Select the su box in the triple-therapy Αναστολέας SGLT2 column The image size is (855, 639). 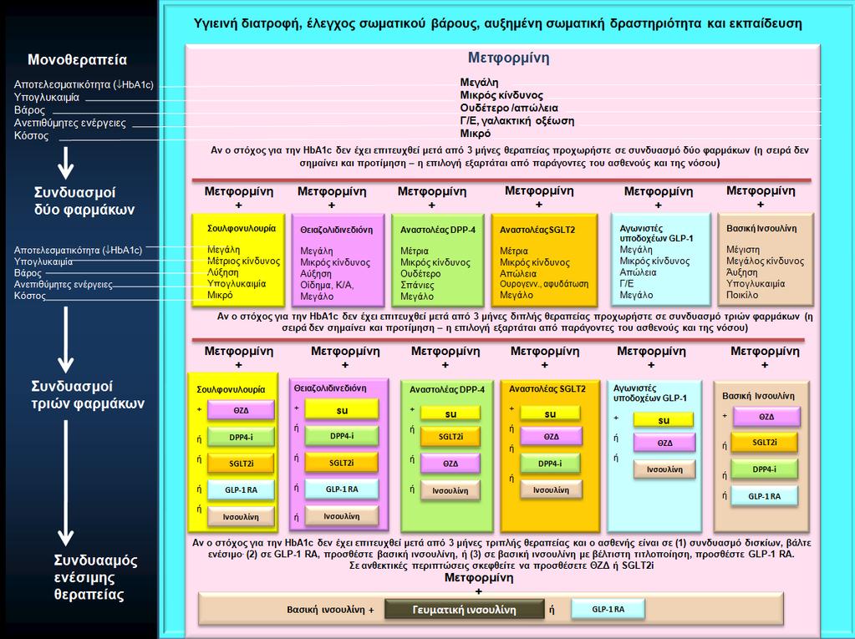(x=550, y=413)
